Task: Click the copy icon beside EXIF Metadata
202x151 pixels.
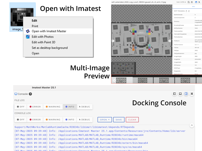Action: click(x=189, y=11)
